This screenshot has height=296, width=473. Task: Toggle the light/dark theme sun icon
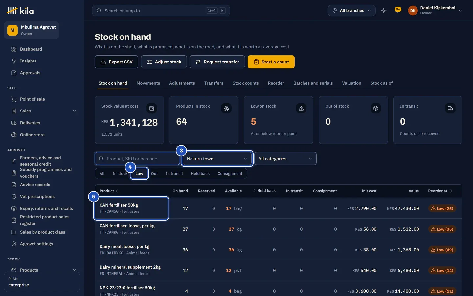point(383,11)
